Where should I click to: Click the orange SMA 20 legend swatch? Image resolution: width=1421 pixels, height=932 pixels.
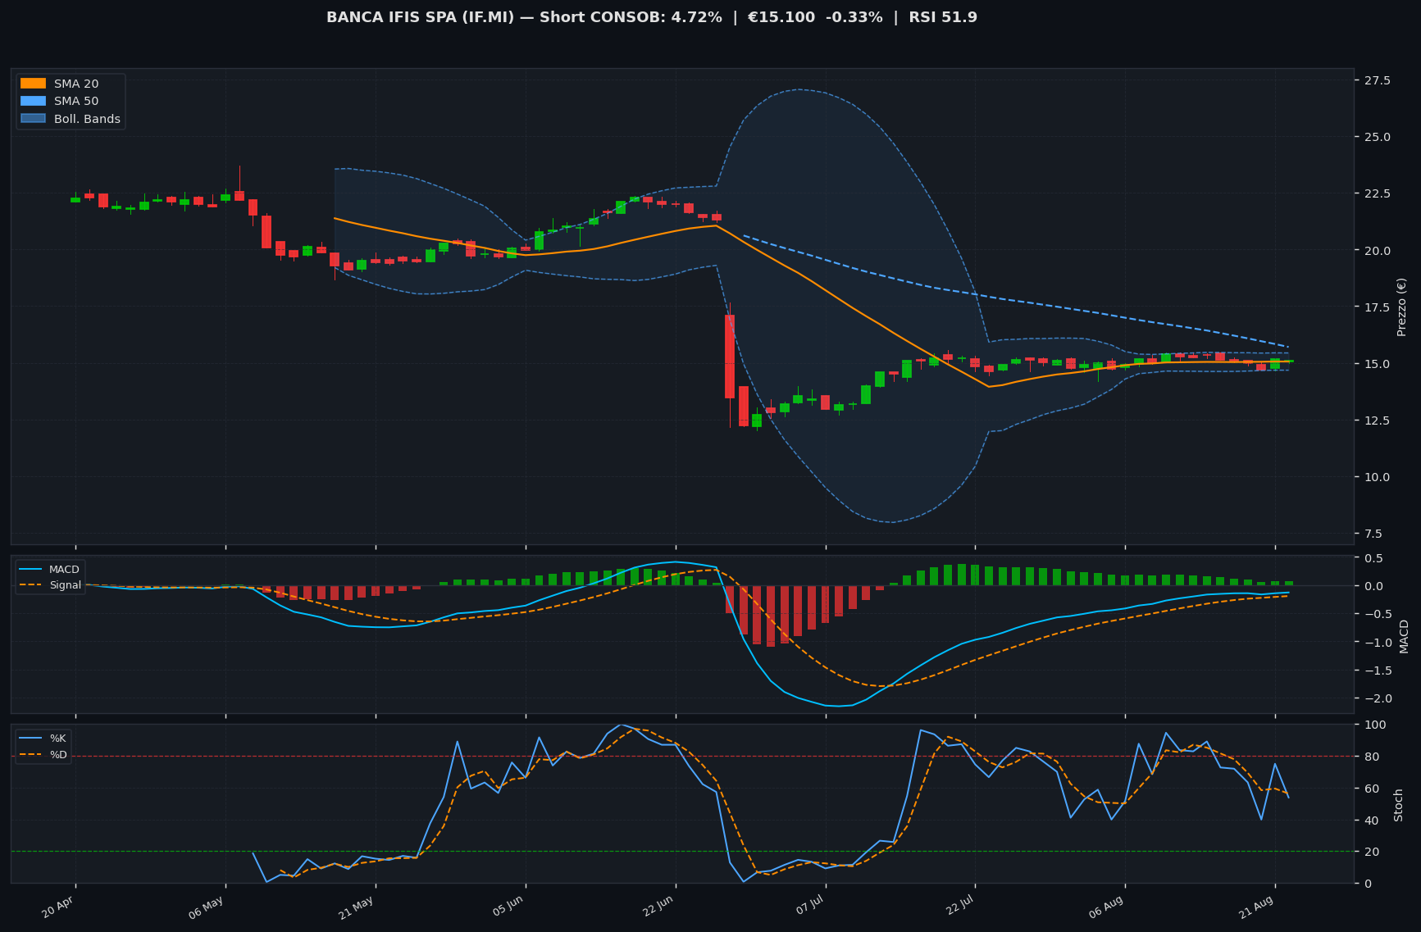(33, 84)
